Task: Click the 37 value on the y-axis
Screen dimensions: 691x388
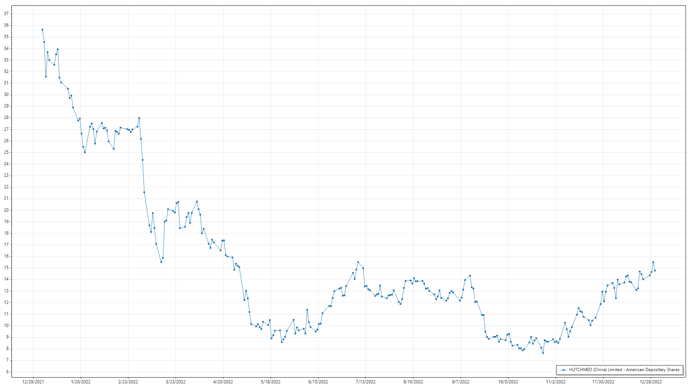Action: 6,14
